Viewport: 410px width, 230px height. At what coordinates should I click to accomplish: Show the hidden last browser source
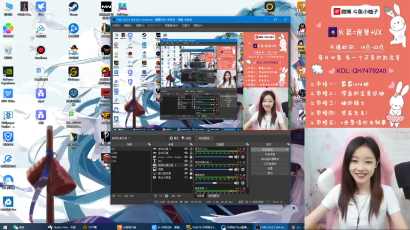(186, 177)
